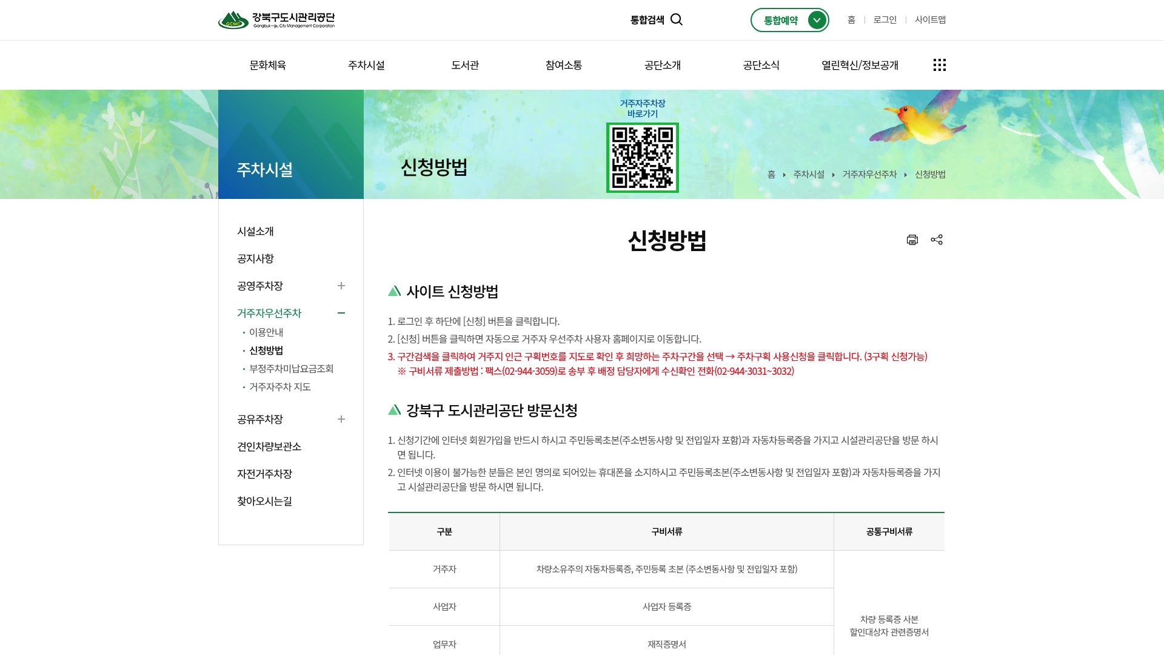The image size is (1164, 655).
Task: Open 시설소개 in the sidebar
Action: [x=255, y=231]
